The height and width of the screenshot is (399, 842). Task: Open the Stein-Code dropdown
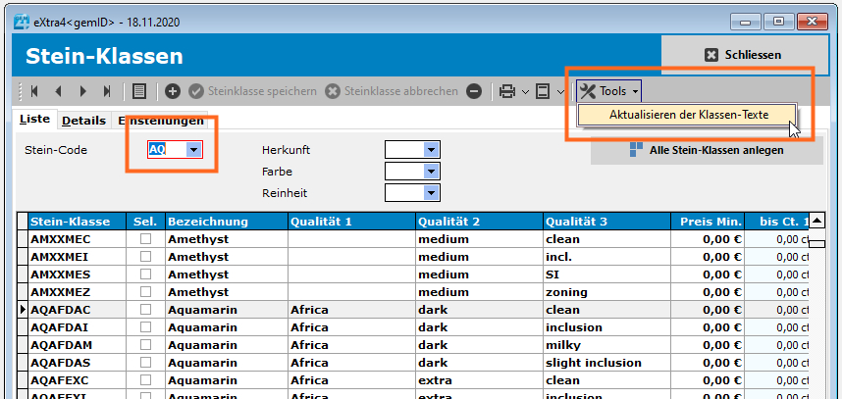pos(193,149)
